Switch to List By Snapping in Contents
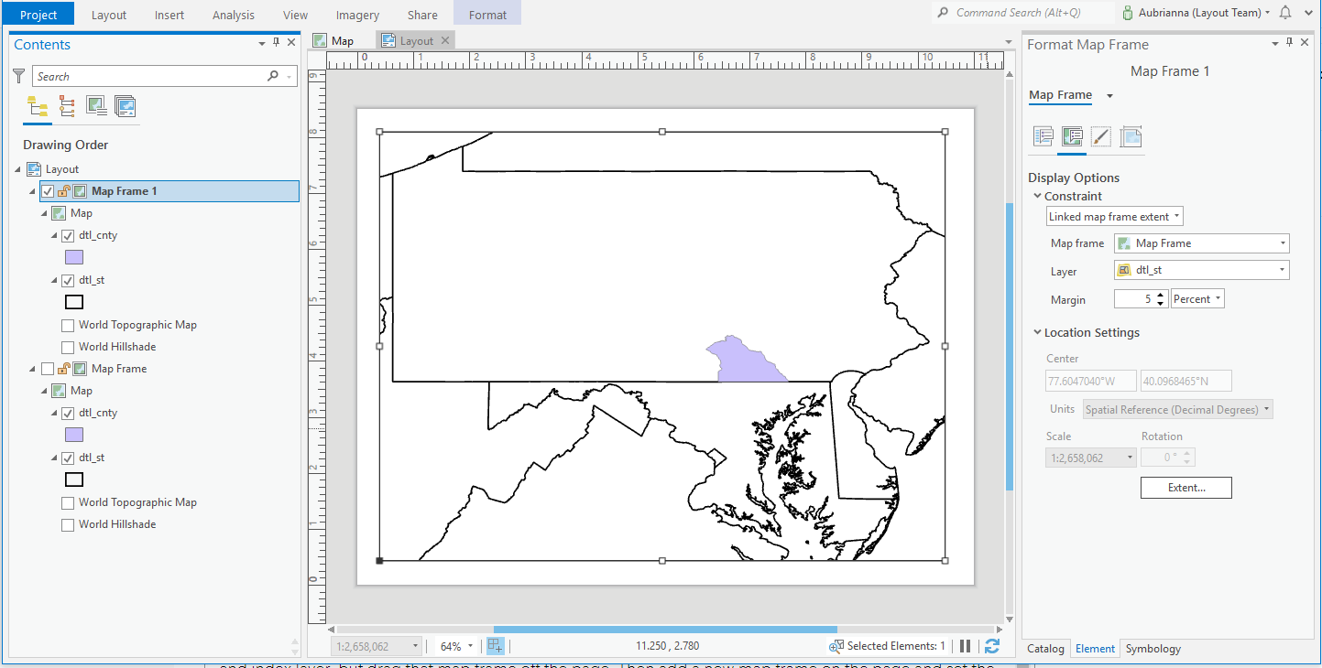1322x668 pixels. point(66,105)
